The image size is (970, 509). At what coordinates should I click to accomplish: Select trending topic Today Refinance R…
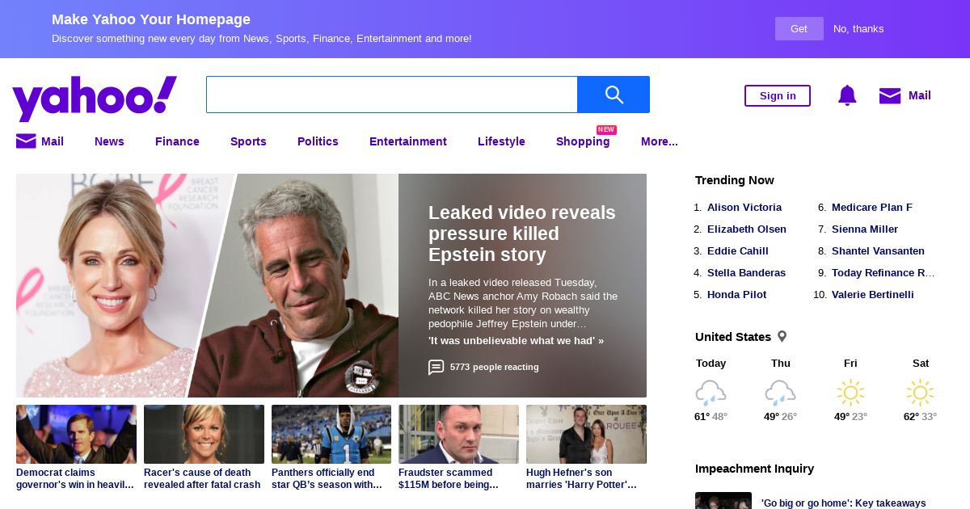884,273
